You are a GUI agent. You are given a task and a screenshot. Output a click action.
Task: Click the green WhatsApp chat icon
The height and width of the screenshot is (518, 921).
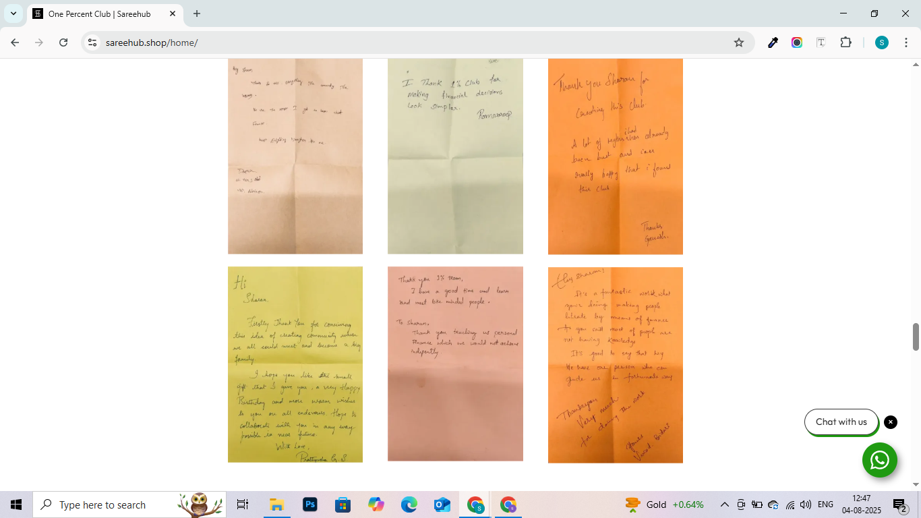[x=879, y=460]
